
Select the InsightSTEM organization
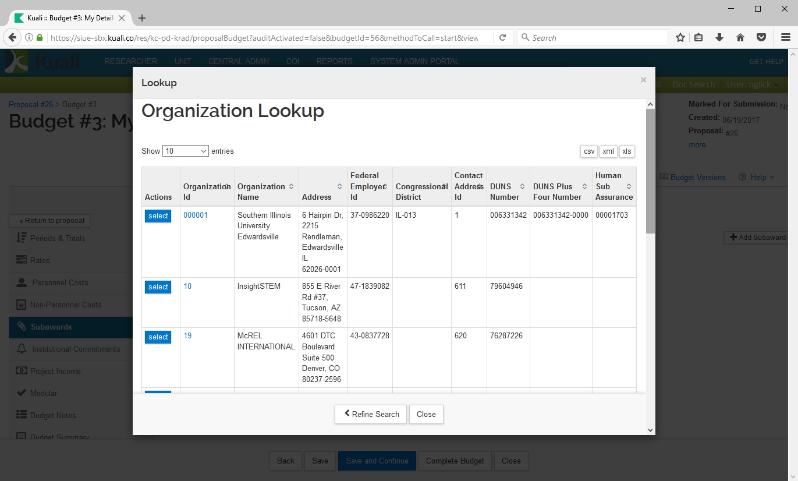[x=158, y=287]
